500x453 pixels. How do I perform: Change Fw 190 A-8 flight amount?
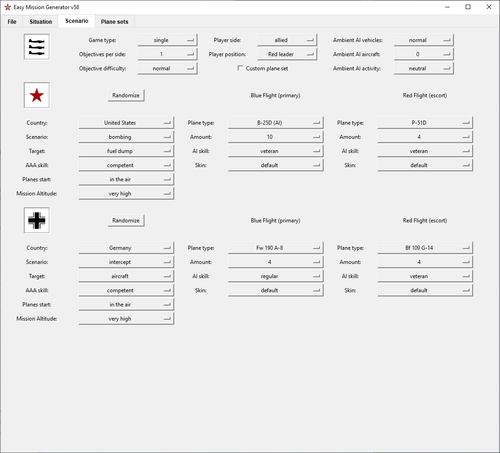276,262
